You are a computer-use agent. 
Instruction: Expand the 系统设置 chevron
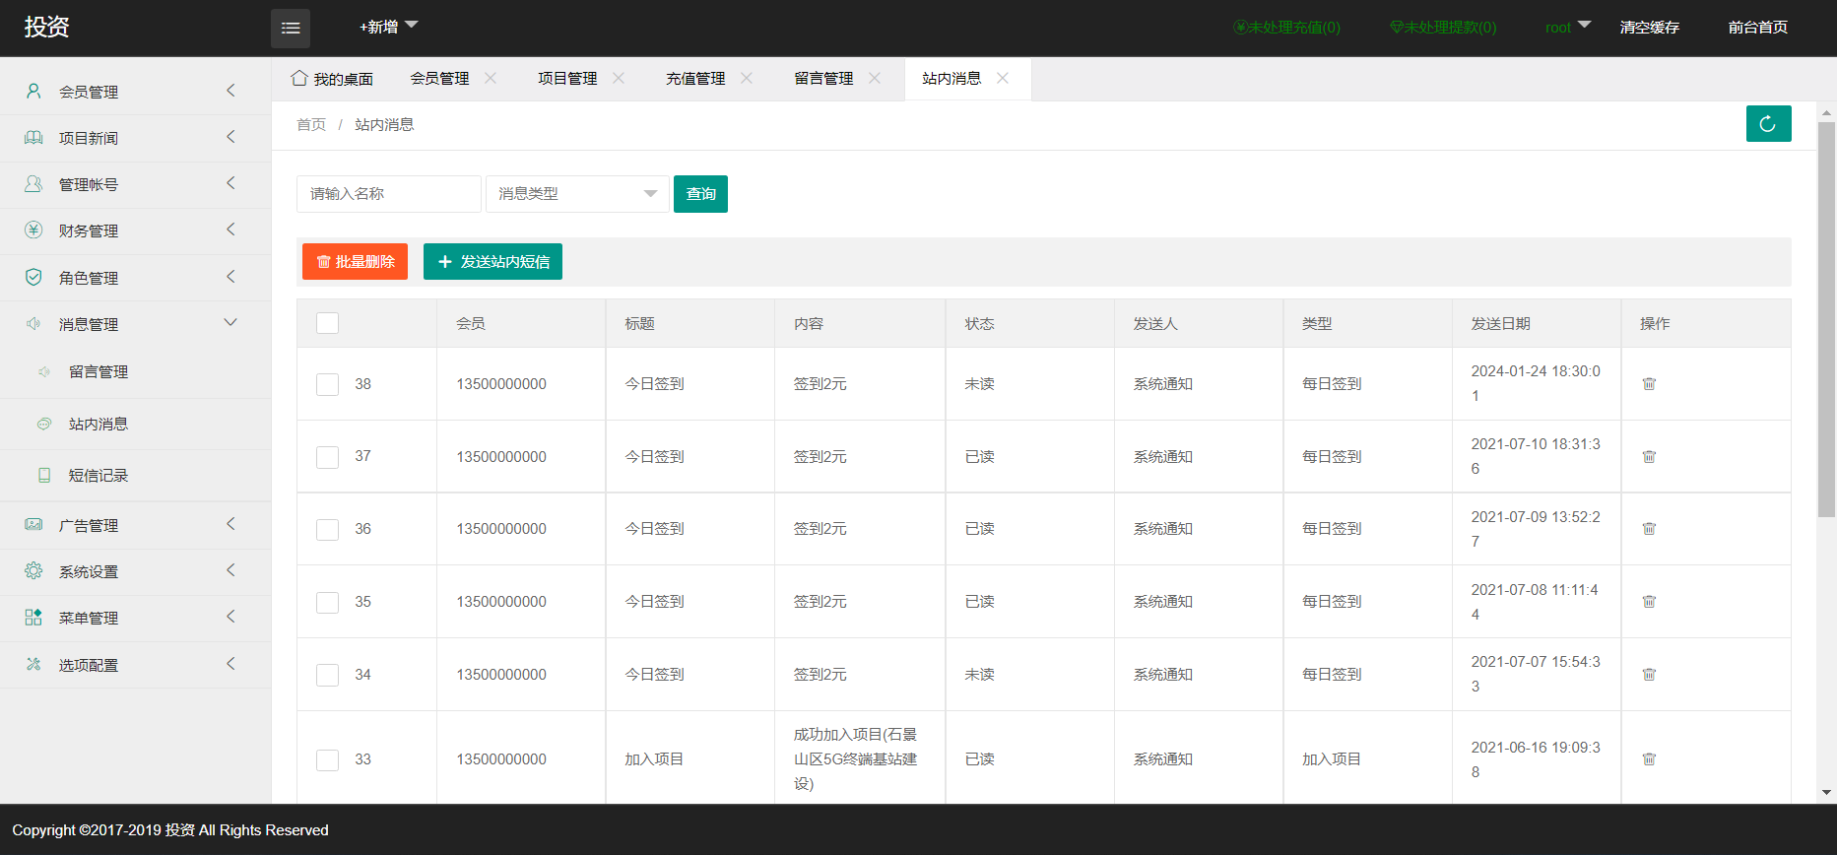pyautogui.click(x=230, y=570)
